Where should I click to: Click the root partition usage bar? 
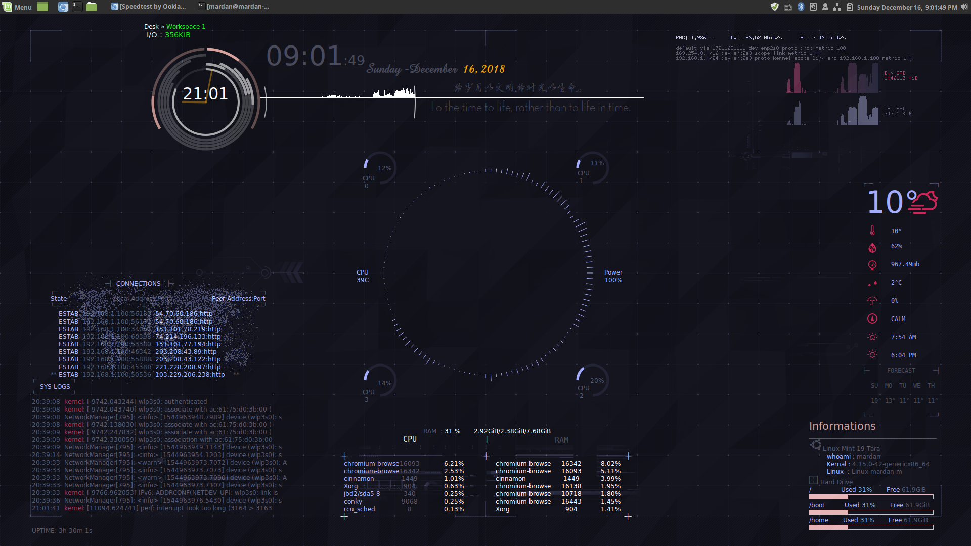tap(871, 497)
